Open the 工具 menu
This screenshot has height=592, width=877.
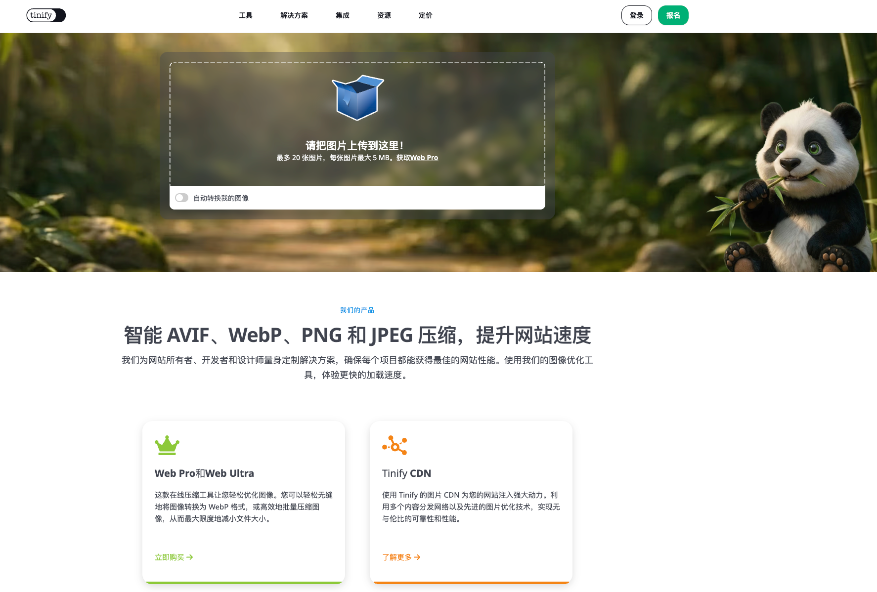[246, 15]
